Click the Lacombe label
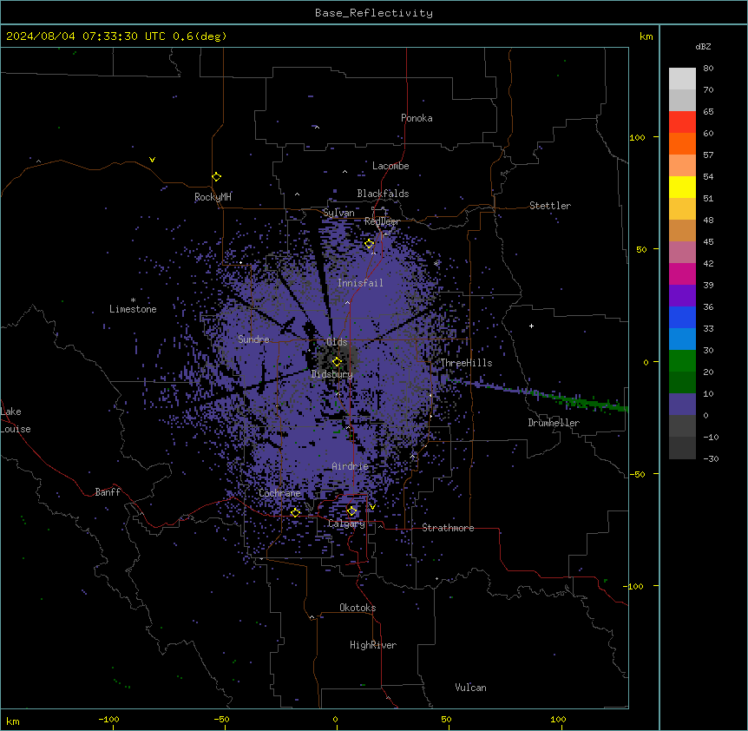Screen dimensions: 748x731 390,166
